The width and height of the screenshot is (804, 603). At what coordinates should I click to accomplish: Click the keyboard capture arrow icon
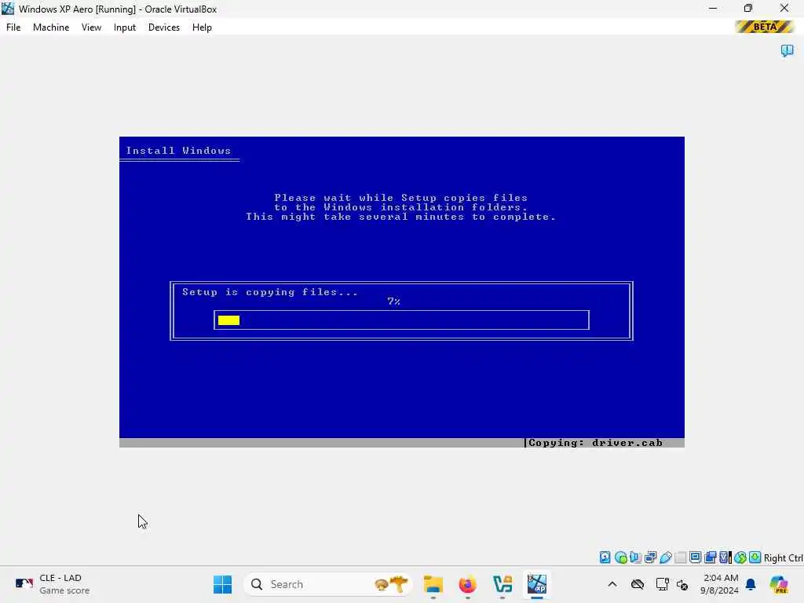pos(755,557)
